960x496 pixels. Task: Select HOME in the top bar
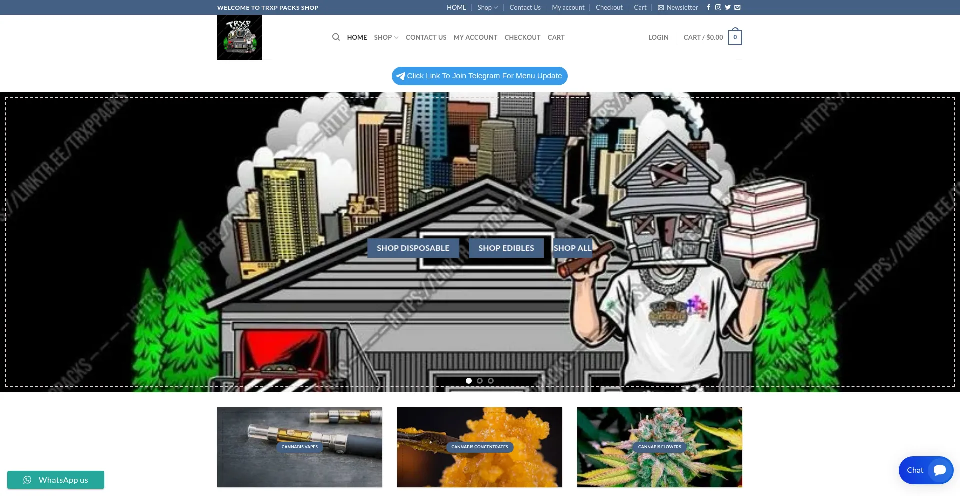456,7
